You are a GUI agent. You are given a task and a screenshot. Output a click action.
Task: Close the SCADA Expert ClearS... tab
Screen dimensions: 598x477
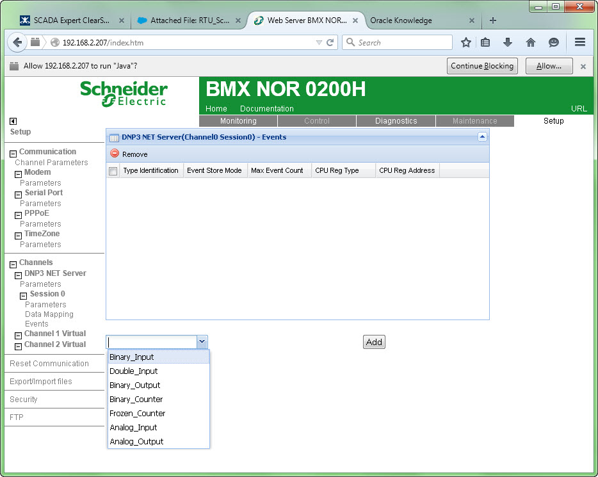click(121, 20)
